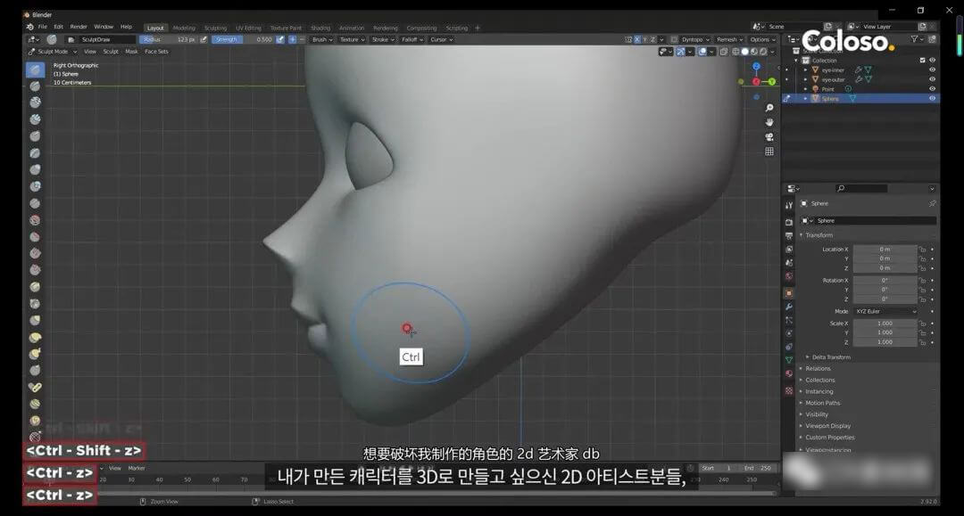Click Falloff in the tool settings header

pos(410,40)
